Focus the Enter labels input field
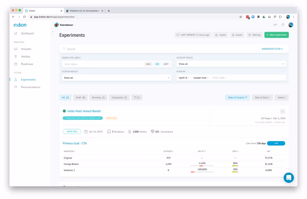307x199 pixels. coord(103,64)
